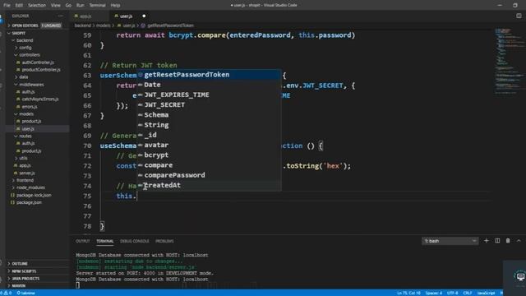
Task: Split the terminal pane
Action: click(497, 241)
